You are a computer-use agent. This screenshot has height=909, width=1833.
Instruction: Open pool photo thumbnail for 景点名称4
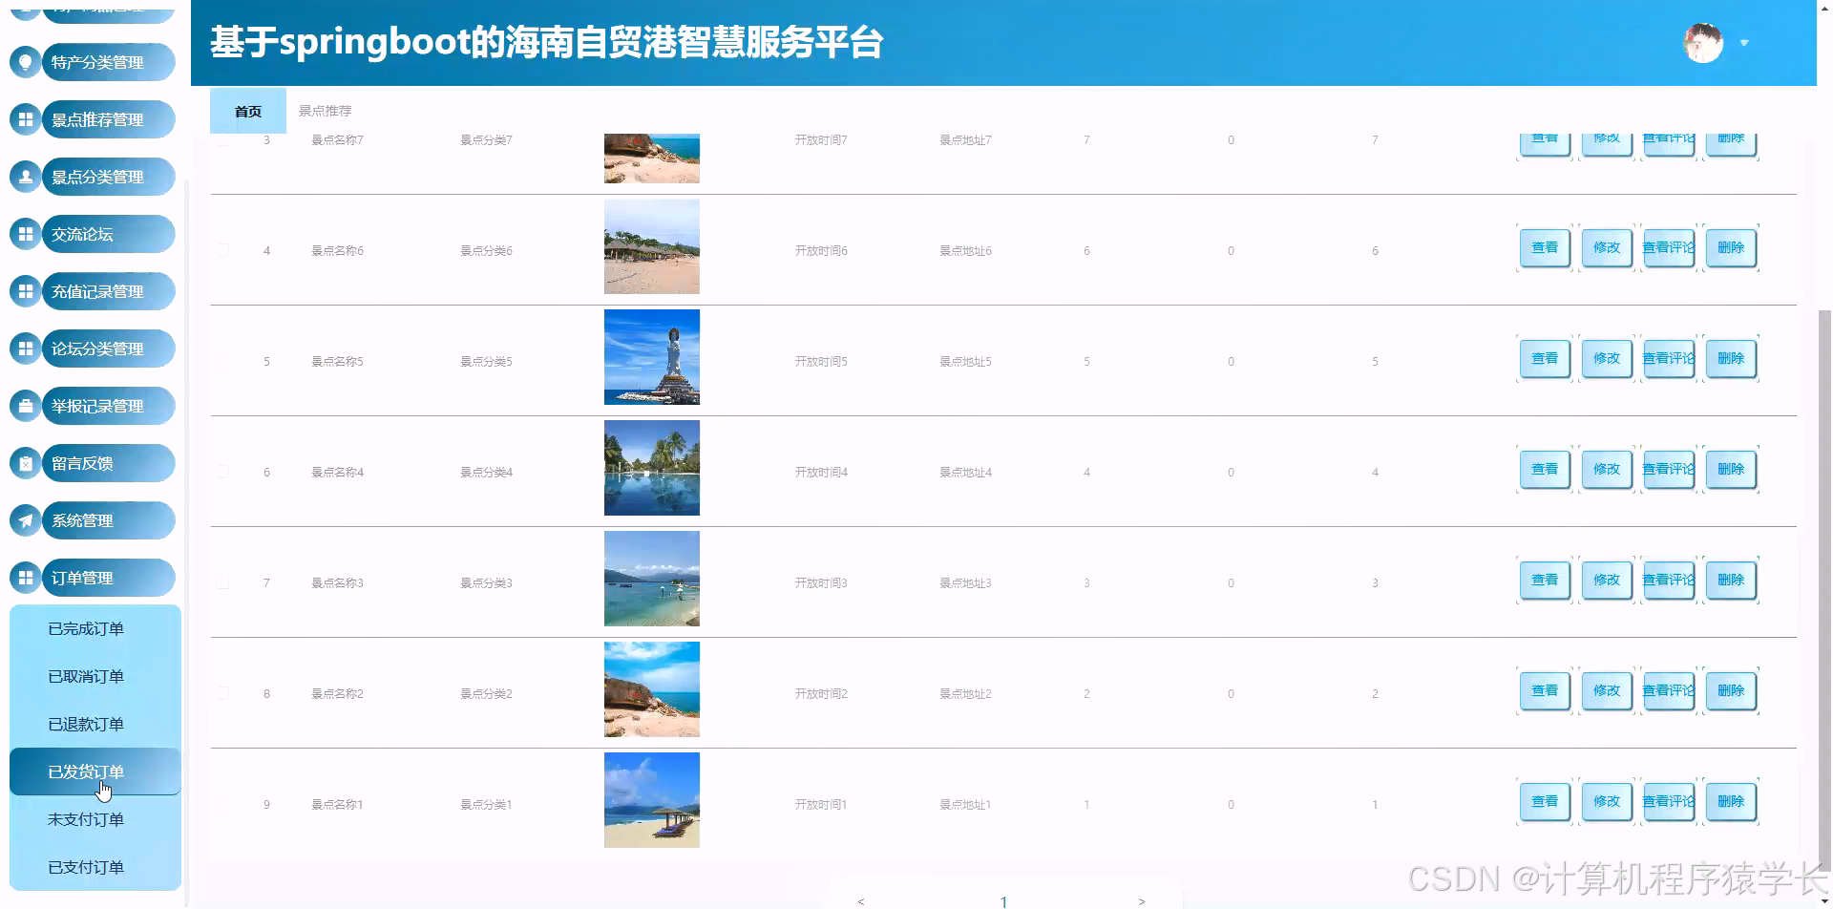pos(652,468)
